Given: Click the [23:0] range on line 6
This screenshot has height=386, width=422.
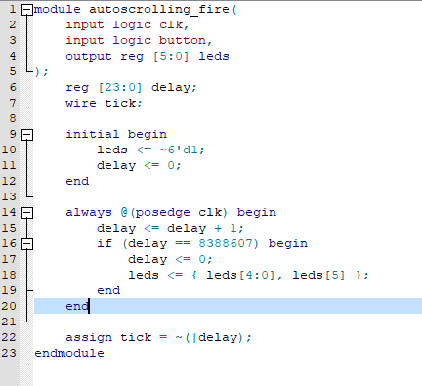Looking at the screenshot, I should [120, 87].
